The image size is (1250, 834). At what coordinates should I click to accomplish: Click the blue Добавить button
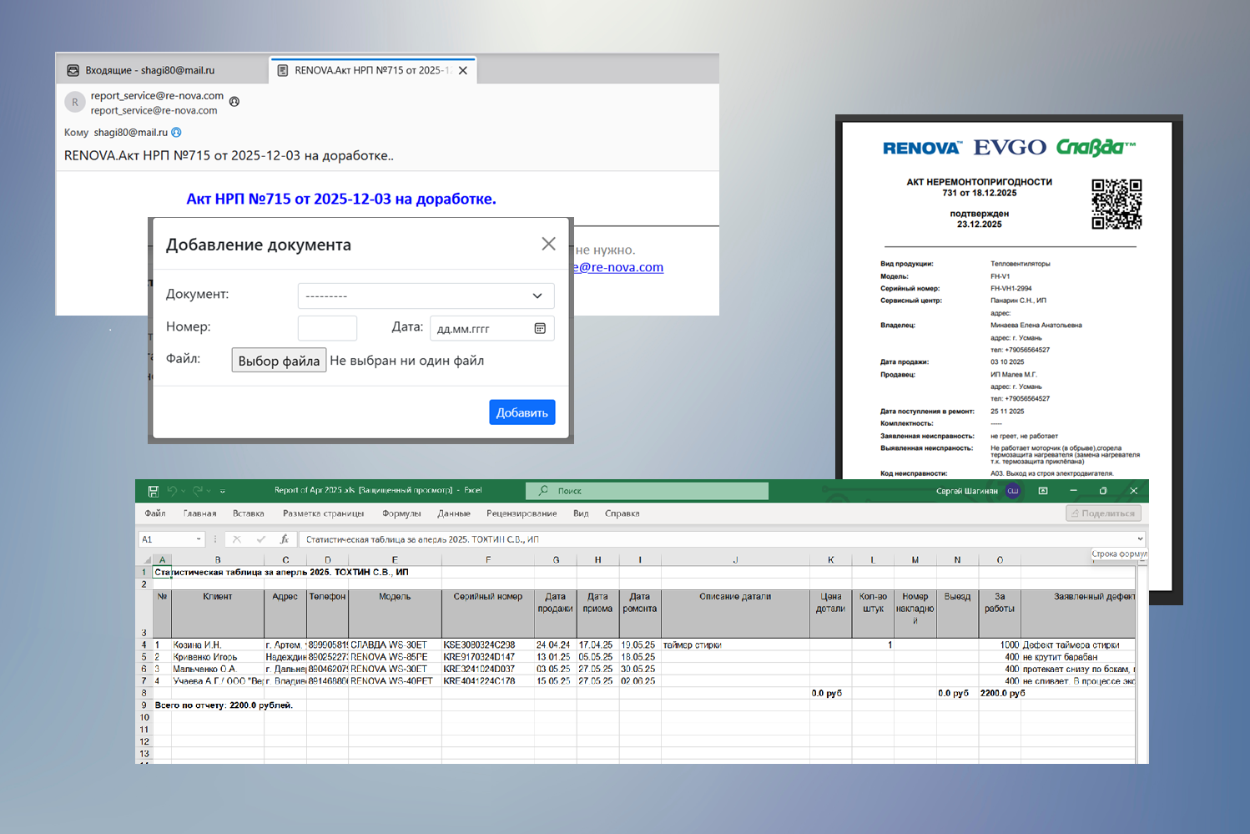(x=522, y=412)
